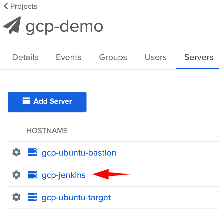
Task: Select the Groups tab
Action: click(113, 57)
